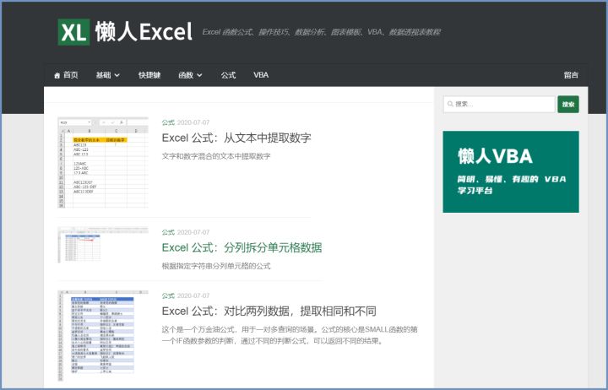Click the excerpt starting 这个是一个万金油公式

point(290,335)
